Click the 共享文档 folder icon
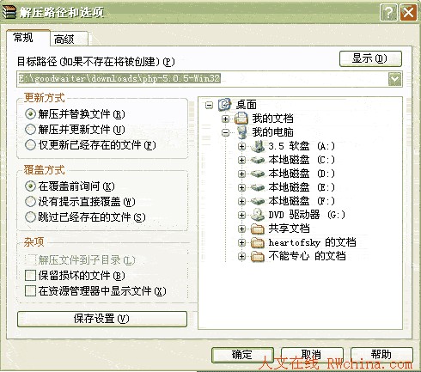The width and height of the screenshot is (421, 372). [x=258, y=229]
